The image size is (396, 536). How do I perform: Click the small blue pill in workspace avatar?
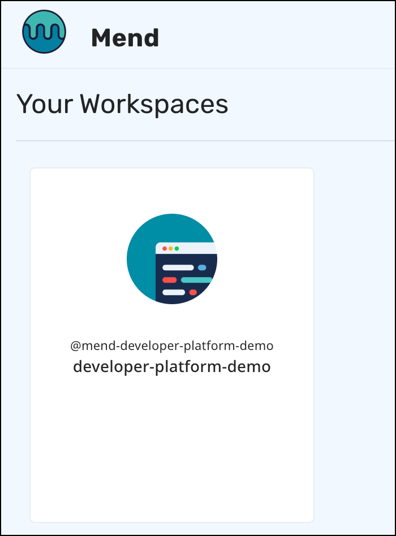[202, 267]
